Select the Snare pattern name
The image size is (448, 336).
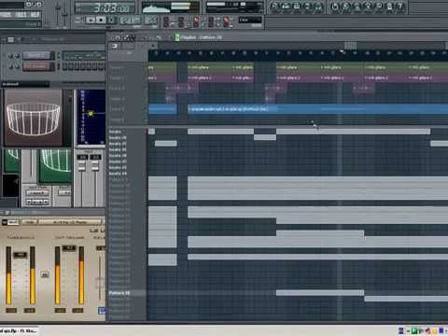tap(115, 132)
